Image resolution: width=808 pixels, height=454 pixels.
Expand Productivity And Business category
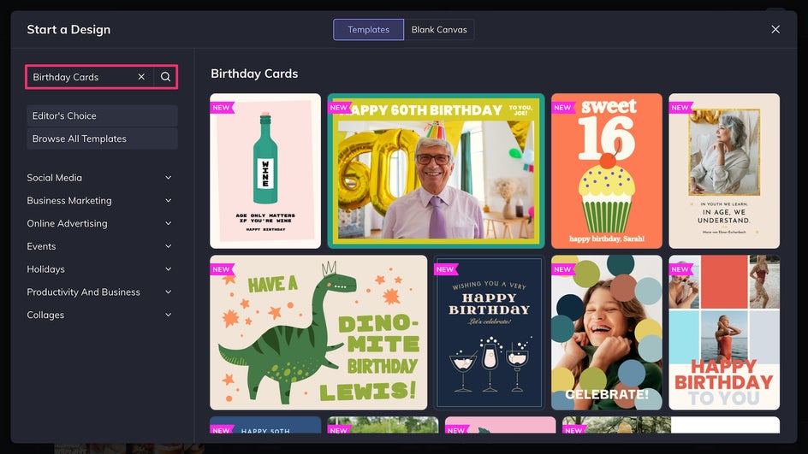(99, 292)
